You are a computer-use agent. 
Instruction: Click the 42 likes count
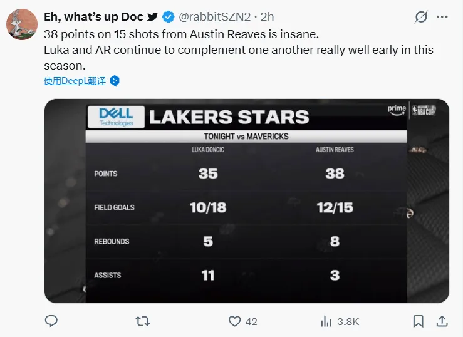[x=251, y=321]
